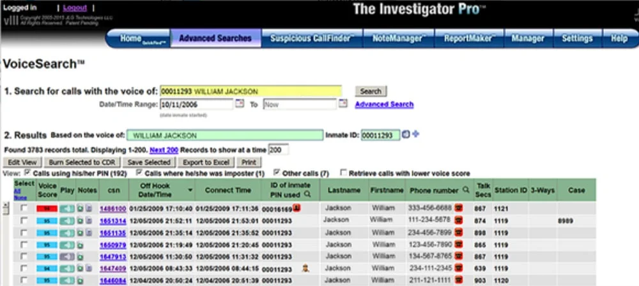Image resolution: width=639 pixels, height=286 pixels.
Task: Click the red phone icon beside 123-456-7890
Action: [x=459, y=245]
